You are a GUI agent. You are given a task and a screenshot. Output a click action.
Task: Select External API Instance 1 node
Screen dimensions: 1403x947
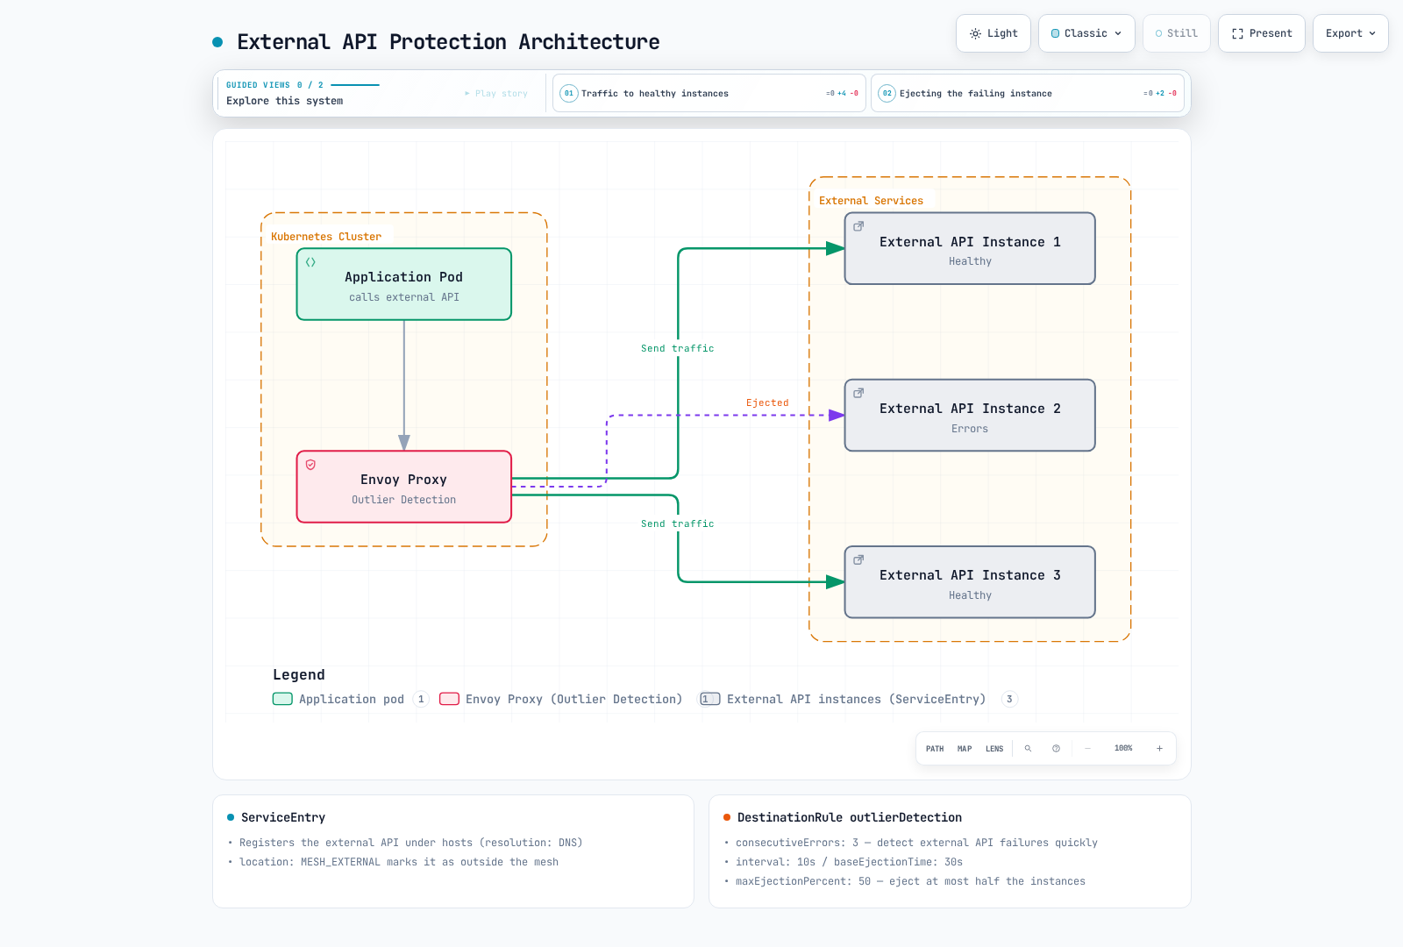tap(970, 248)
